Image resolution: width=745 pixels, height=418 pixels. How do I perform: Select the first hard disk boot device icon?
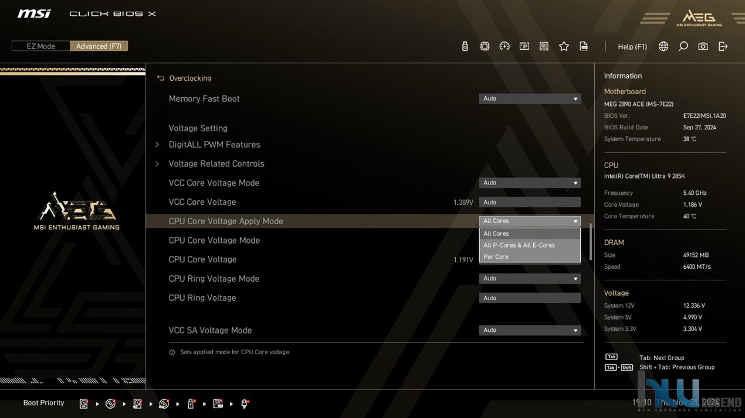[84, 403]
